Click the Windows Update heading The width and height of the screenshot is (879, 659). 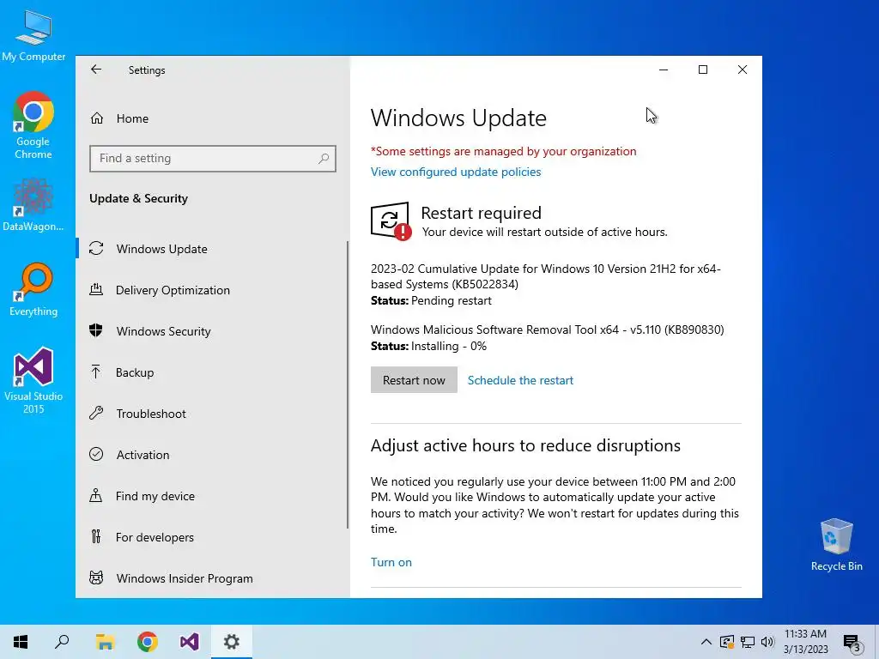(458, 118)
